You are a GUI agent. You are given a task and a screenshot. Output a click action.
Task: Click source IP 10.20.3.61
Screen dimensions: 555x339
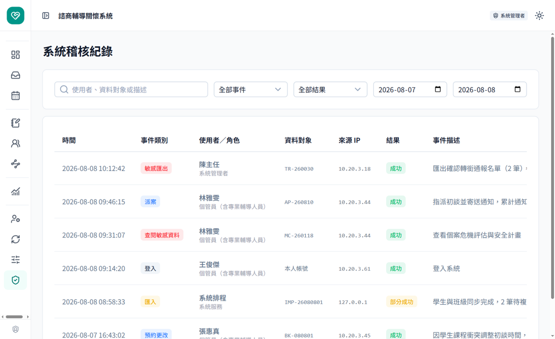[355, 269]
